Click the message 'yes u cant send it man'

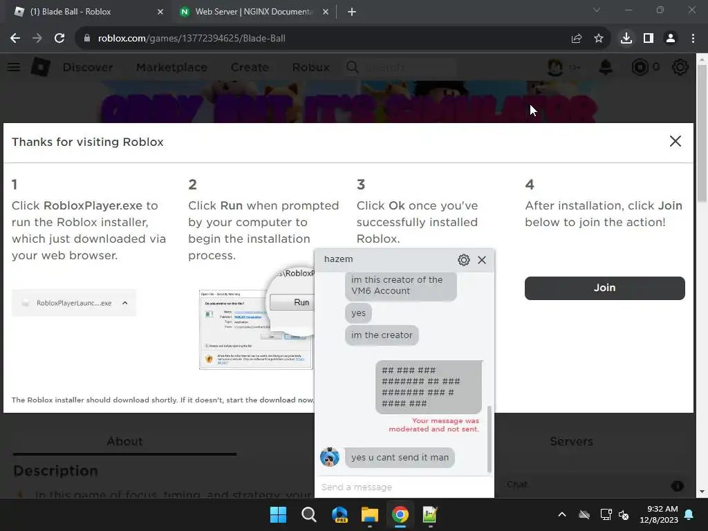(x=400, y=458)
